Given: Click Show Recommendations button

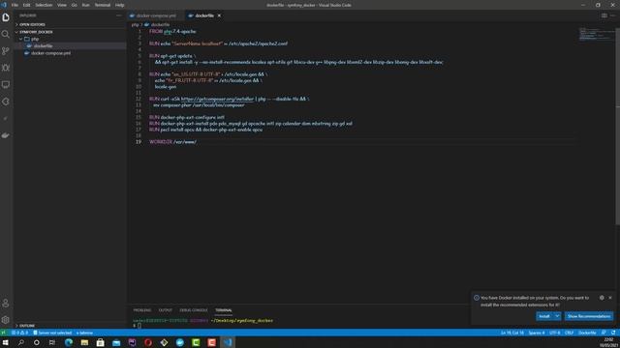Looking at the screenshot, I should 589,316.
